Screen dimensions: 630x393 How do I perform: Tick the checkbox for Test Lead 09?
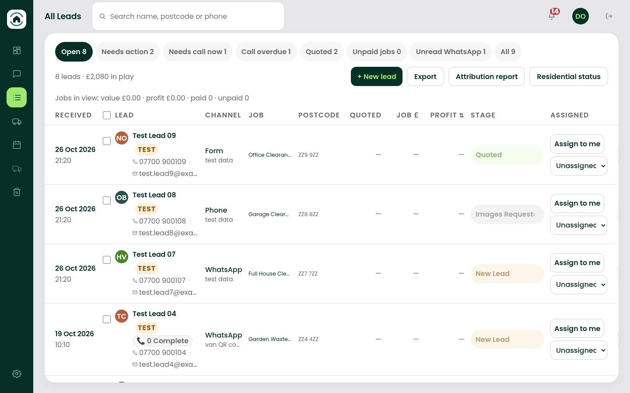tap(107, 141)
